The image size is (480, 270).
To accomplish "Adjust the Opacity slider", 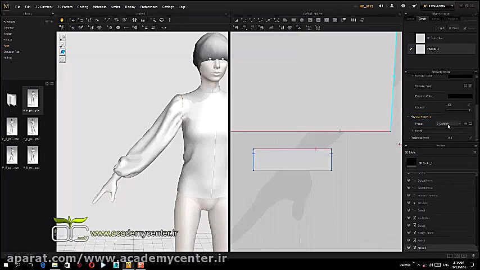I will tap(458, 110).
